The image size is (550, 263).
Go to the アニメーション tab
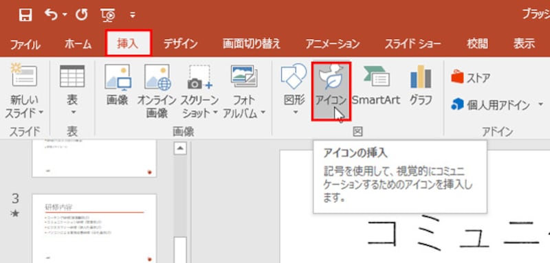pos(333,44)
